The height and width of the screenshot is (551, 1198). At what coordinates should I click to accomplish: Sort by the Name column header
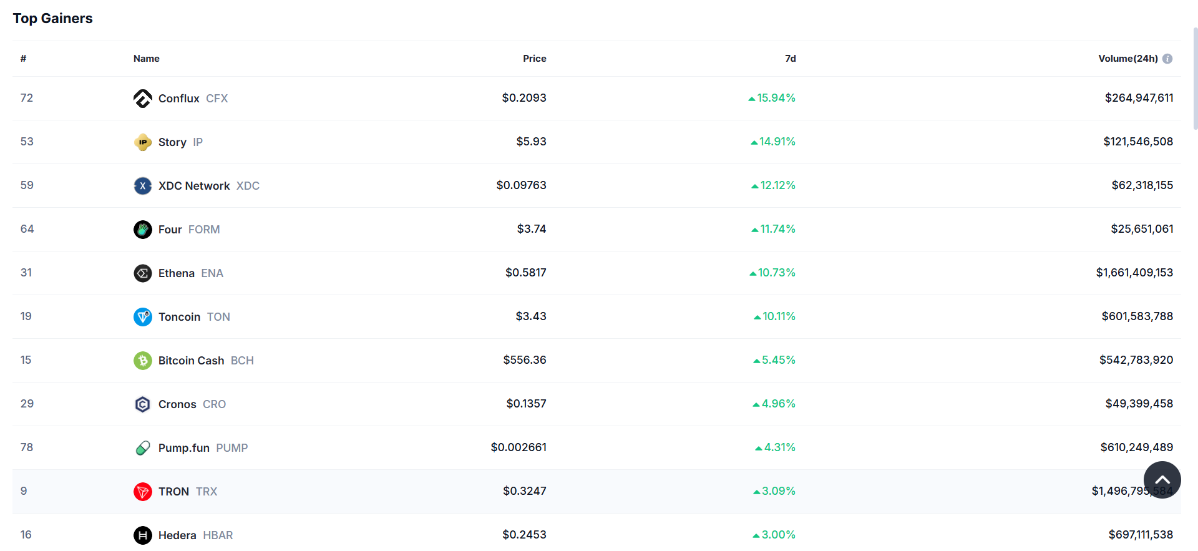(x=147, y=59)
